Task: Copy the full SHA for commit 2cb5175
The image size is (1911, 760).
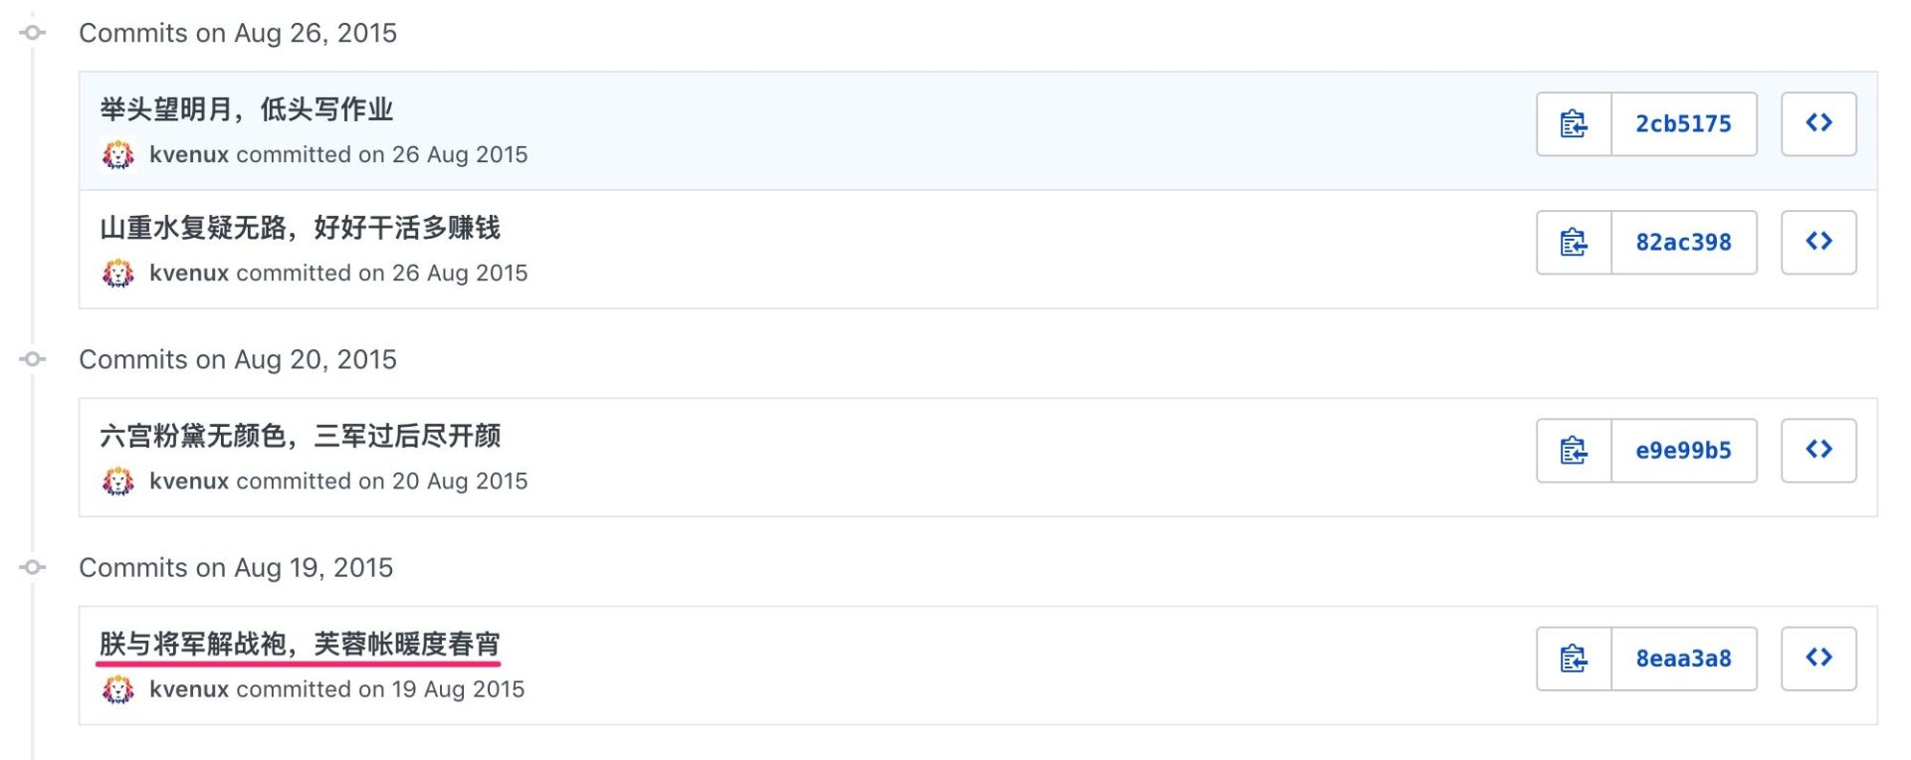Action: coord(1574,124)
